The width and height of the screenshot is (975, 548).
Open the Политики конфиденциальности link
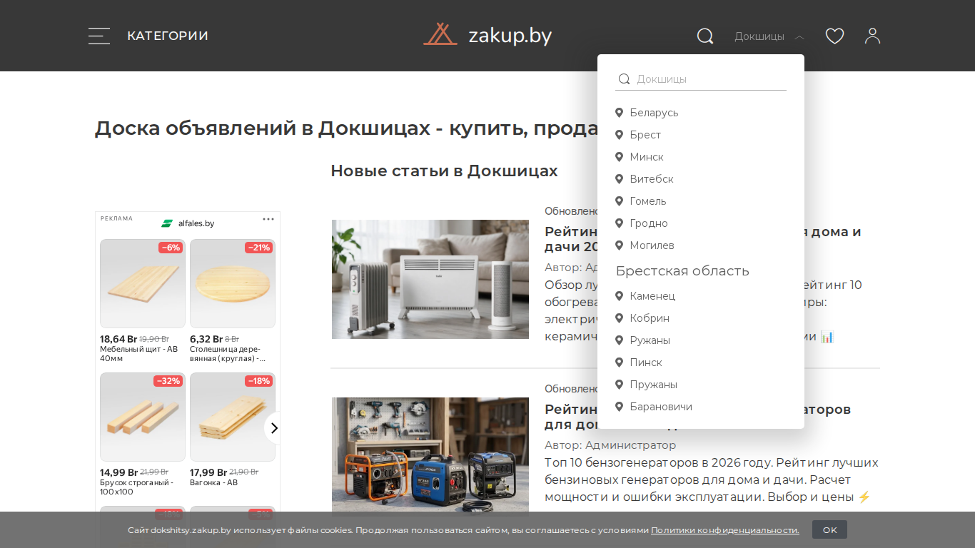click(x=725, y=530)
